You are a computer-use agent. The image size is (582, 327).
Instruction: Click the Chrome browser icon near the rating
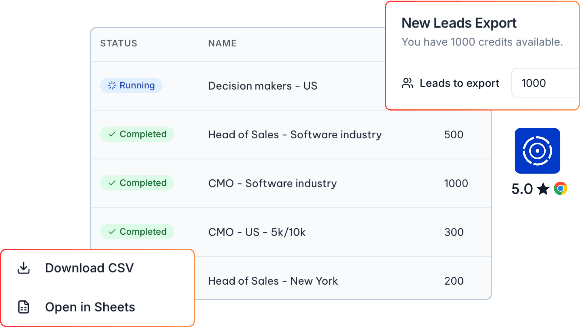(x=560, y=188)
